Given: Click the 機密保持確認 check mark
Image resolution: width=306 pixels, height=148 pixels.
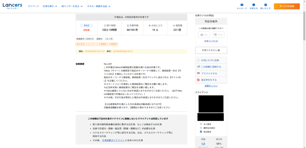Looking at the screenshot, I should tap(201, 128).
